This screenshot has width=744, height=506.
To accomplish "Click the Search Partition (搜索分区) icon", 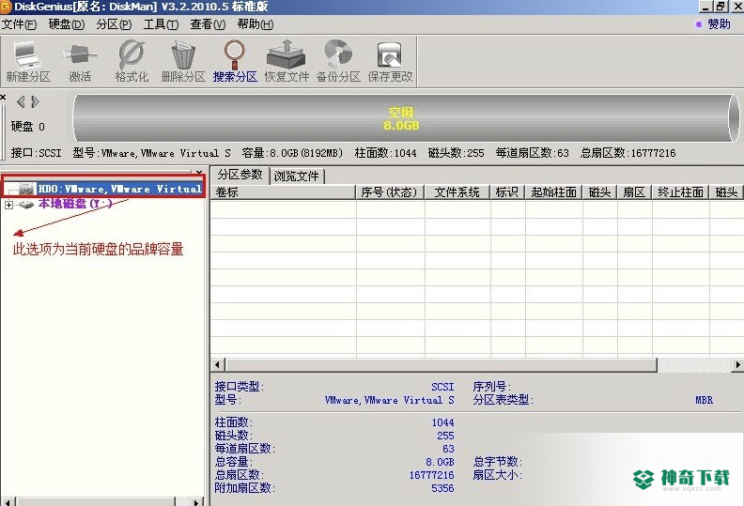I will pos(235,61).
